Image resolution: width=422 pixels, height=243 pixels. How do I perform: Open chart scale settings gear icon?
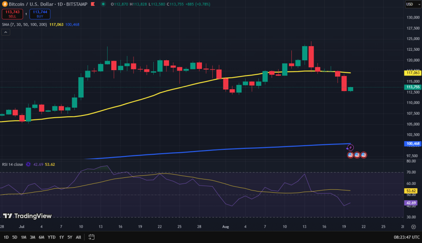[413, 227]
